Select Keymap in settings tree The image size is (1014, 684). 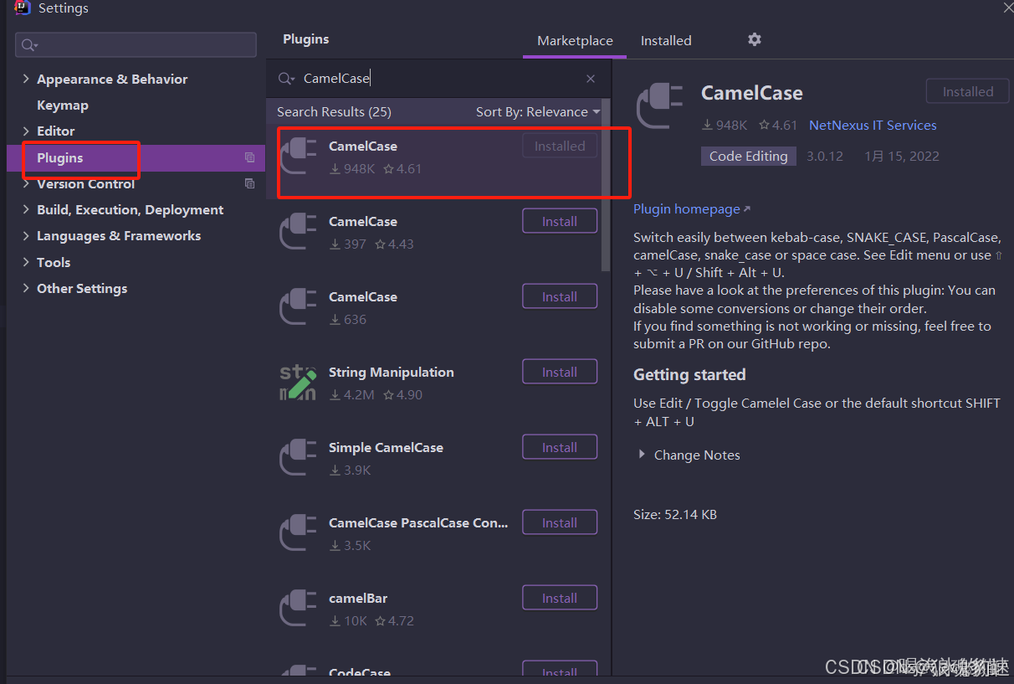click(x=63, y=105)
